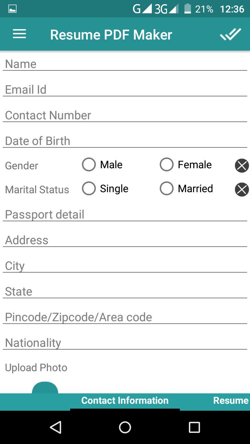This screenshot has height=444, width=250.
Task: Tap the Email Id field
Action: [x=125, y=89]
